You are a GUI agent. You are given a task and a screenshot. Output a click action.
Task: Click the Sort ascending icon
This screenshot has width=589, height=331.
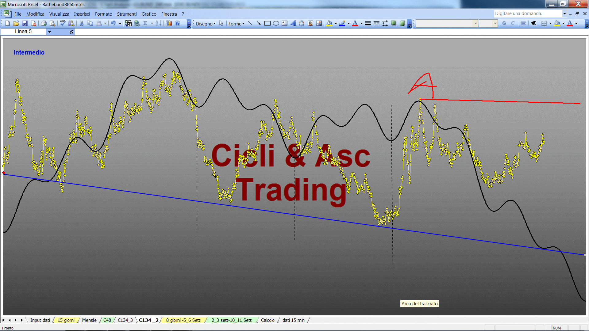(x=158, y=23)
